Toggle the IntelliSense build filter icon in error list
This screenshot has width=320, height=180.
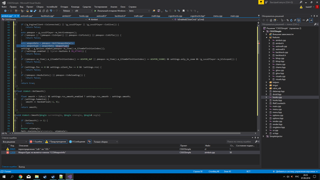tap(89, 141)
